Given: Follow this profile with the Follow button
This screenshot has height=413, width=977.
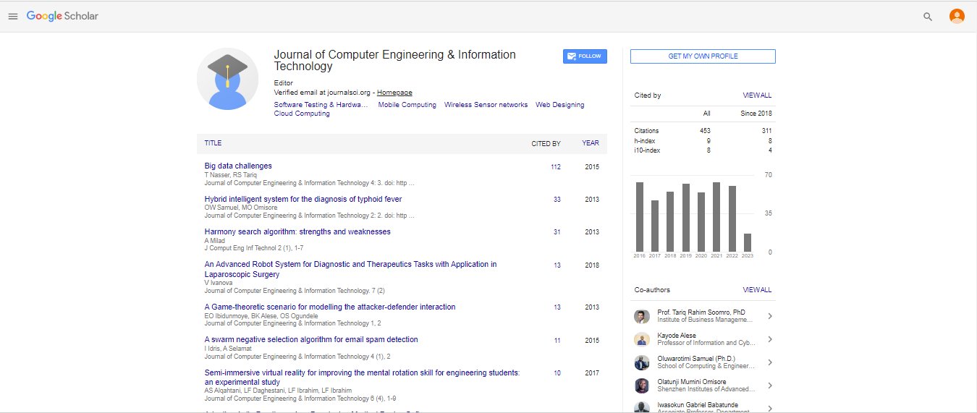Looking at the screenshot, I should pyautogui.click(x=585, y=56).
